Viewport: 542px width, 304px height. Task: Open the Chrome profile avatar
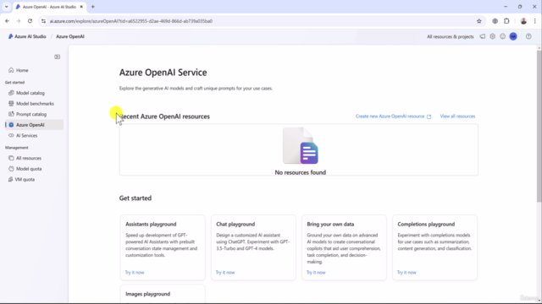(x=523, y=21)
